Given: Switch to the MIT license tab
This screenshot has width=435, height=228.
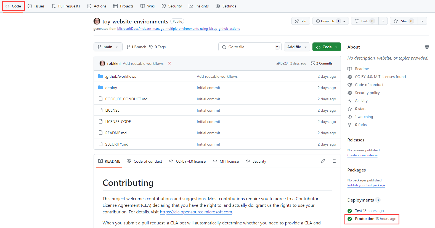Looking at the screenshot, I should coord(226,161).
